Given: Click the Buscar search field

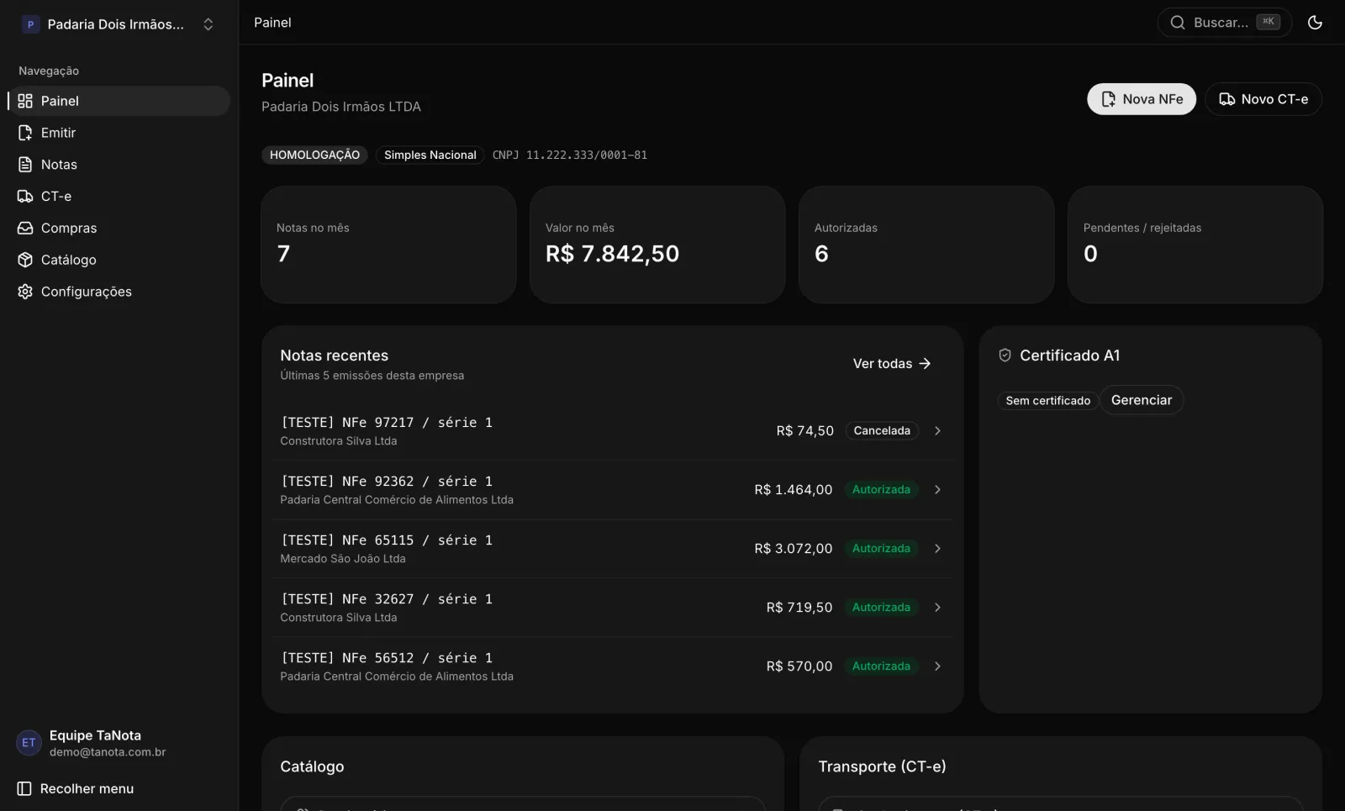Looking at the screenshot, I should click(1225, 23).
